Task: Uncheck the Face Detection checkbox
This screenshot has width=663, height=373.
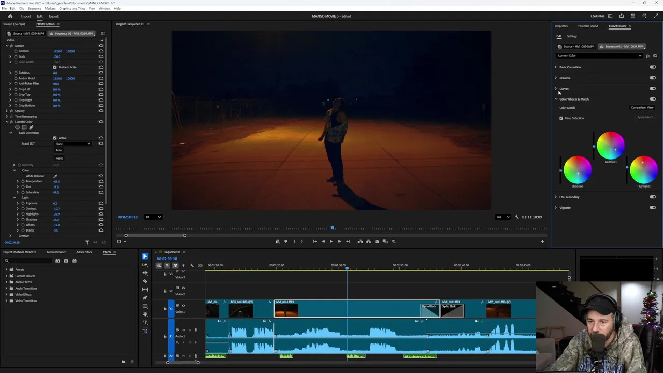Action: click(561, 118)
